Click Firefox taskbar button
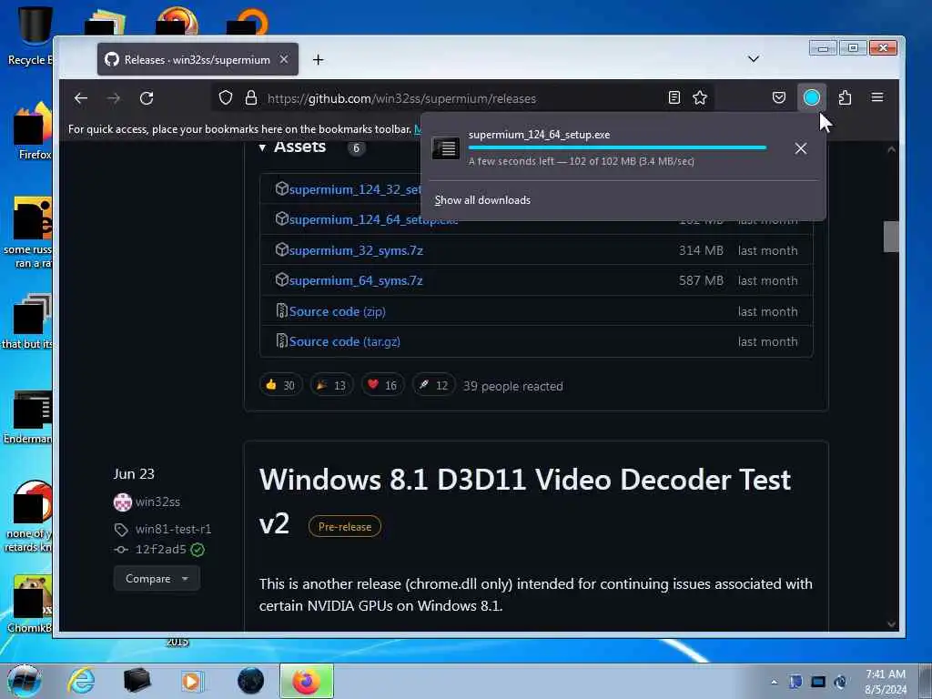This screenshot has height=699, width=932. click(x=307, y=681)
